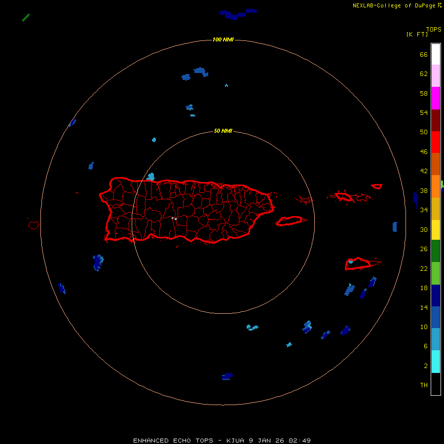The height and width of the screenshot is (444, 444).
Task: Select the cyan 2 legend swatch
Action: 436,362
